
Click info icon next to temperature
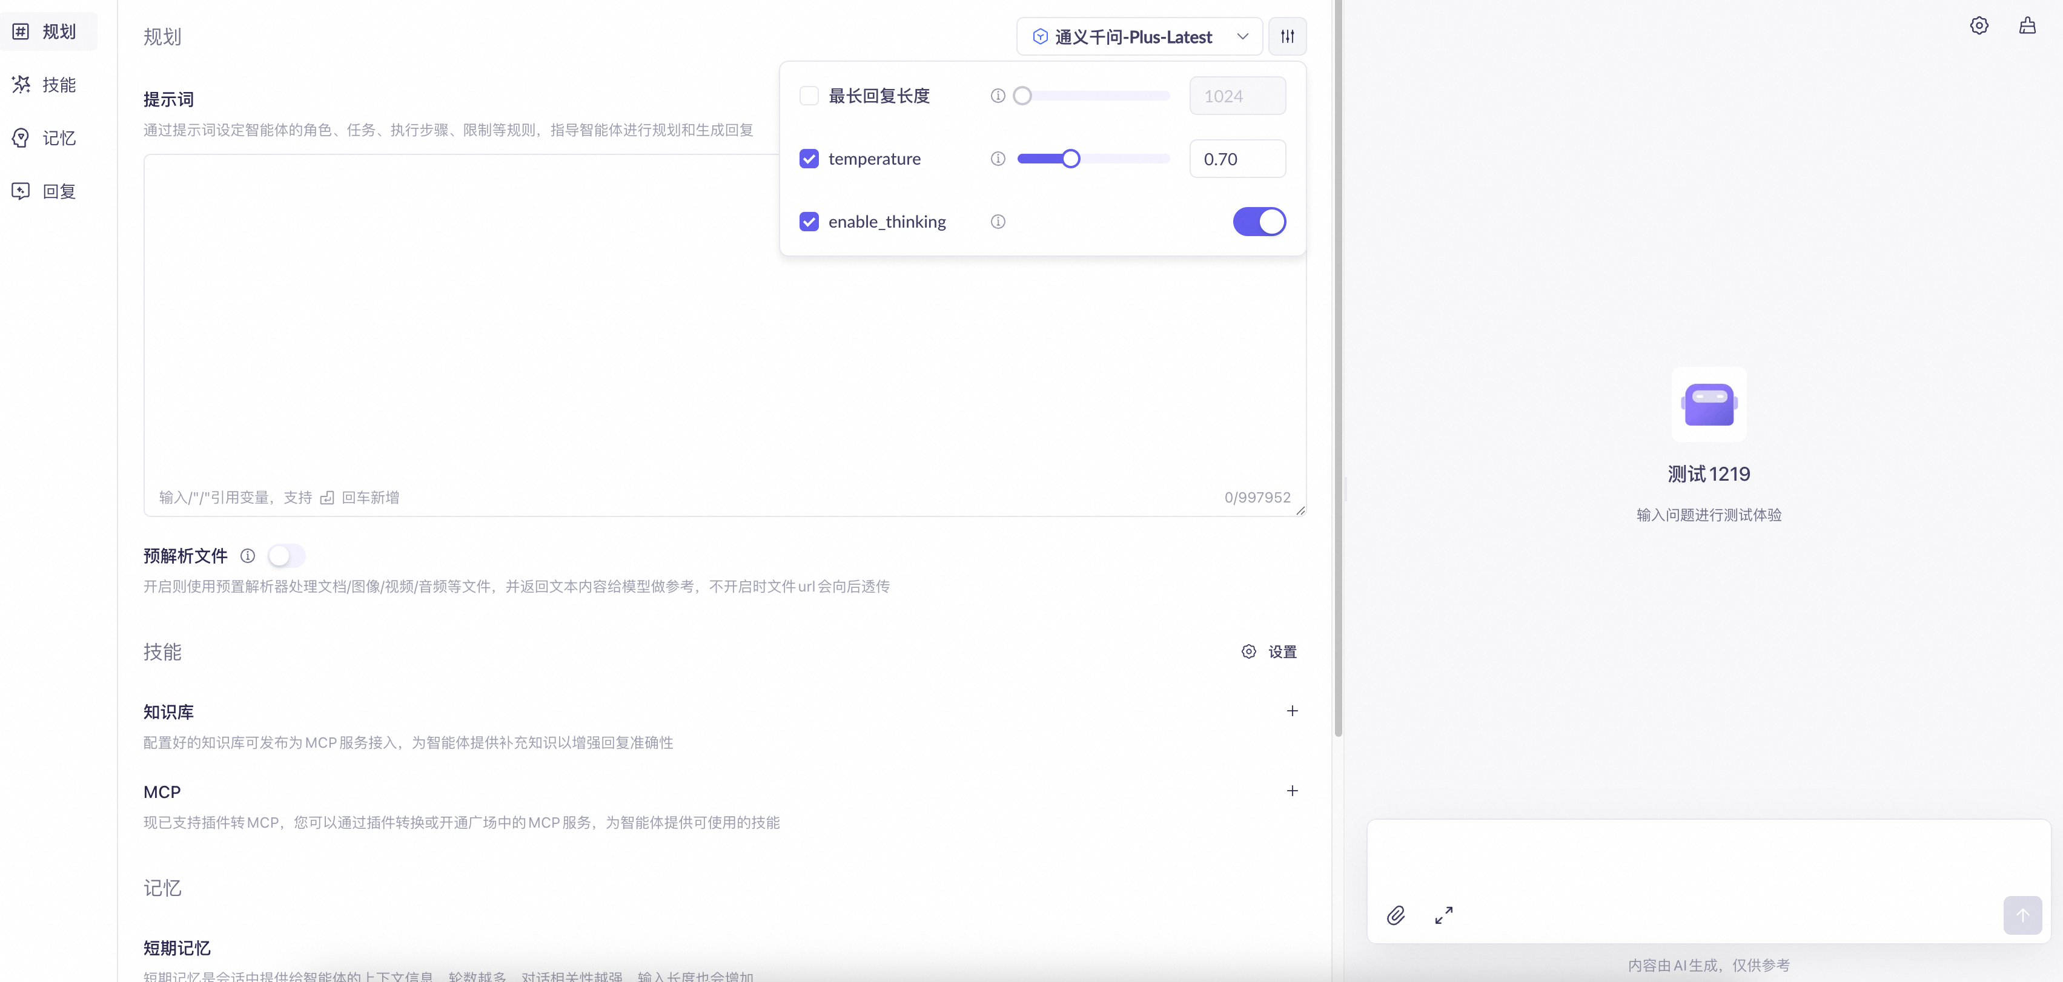point(998,159)
